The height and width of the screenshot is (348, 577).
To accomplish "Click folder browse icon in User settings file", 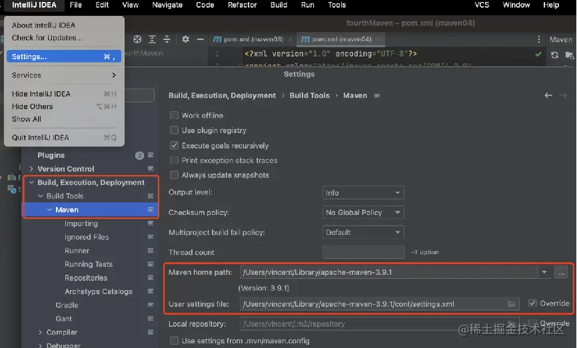I will [512, 304].
